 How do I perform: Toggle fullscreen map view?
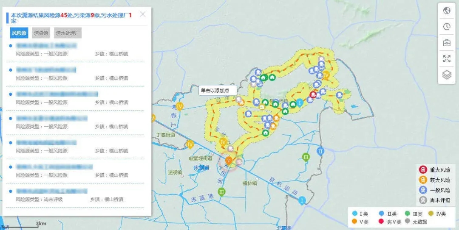(x=447, y=59)
